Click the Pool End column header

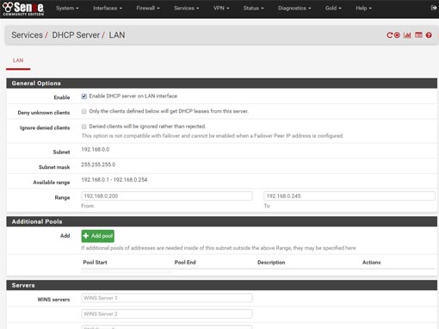(x=185, y=263)
